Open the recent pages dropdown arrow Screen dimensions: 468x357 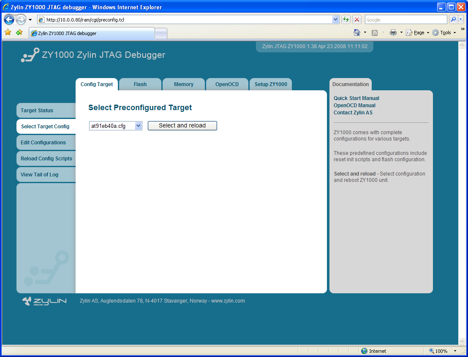pos(30,20)
